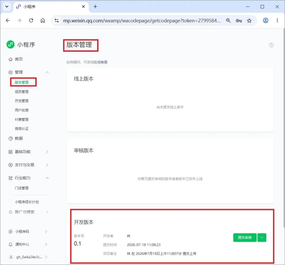Open dropdown arrow next to 提交审核
This screenshot has height=265, width=285.
[262, 238]
